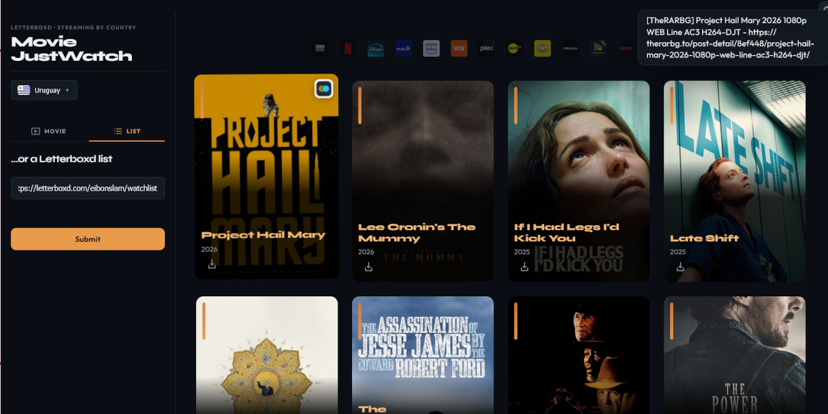The width and height of the screenshot is (828, 414).
Task: Select the Netflix streaming filter icon
Action: pyautogui.click(x=347, y=48)
